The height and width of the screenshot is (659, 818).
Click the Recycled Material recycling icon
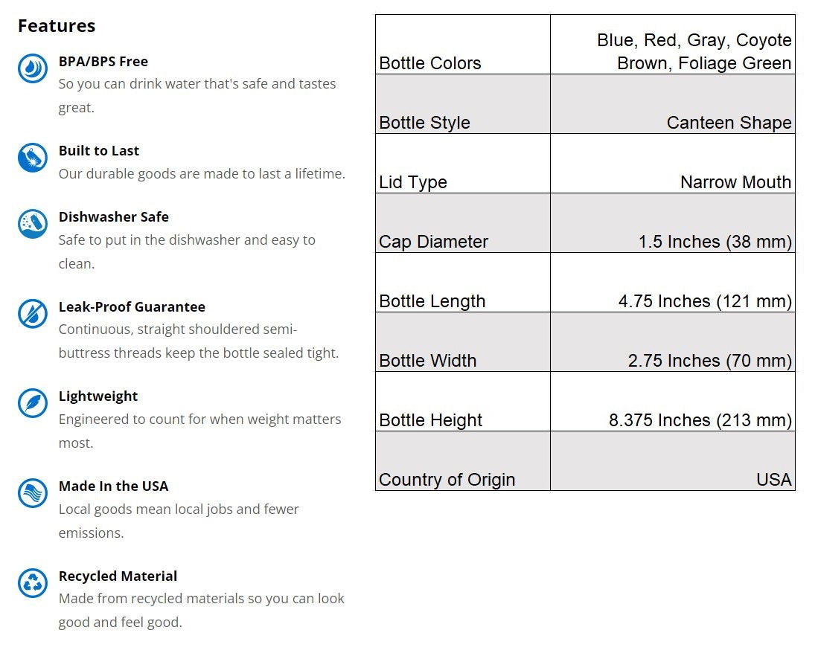(32, 583)
